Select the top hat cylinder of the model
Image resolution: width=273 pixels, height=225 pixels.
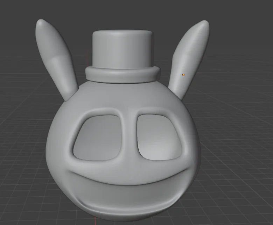tap(123, 49)
